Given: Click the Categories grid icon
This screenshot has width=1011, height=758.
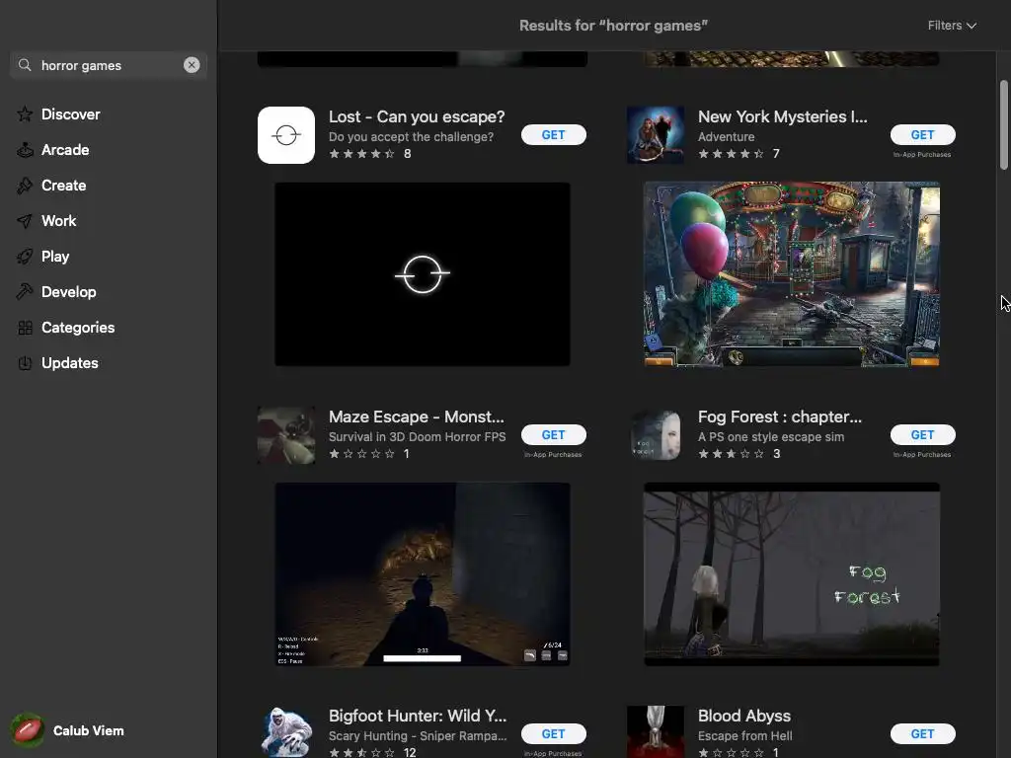Looking at the screenshot, I should click(25, 328).
